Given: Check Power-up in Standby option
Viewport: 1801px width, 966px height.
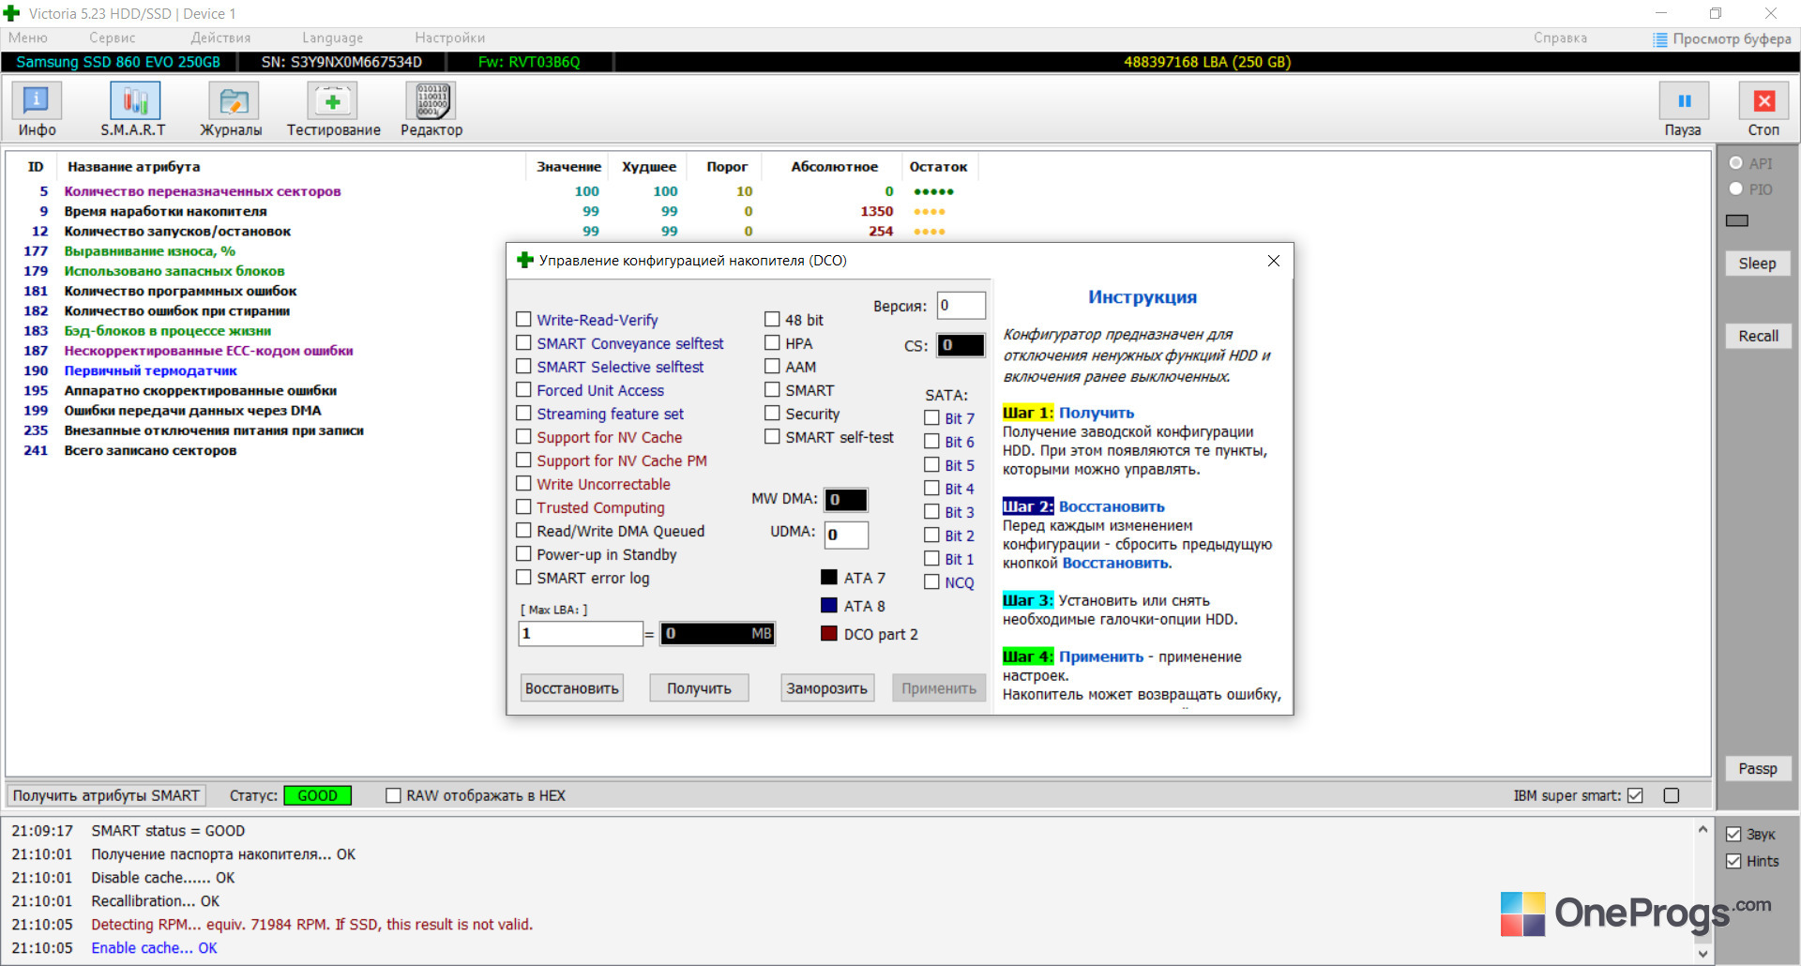Looking at the screenshot, I should pyautogui.click(x=523, y=554).
